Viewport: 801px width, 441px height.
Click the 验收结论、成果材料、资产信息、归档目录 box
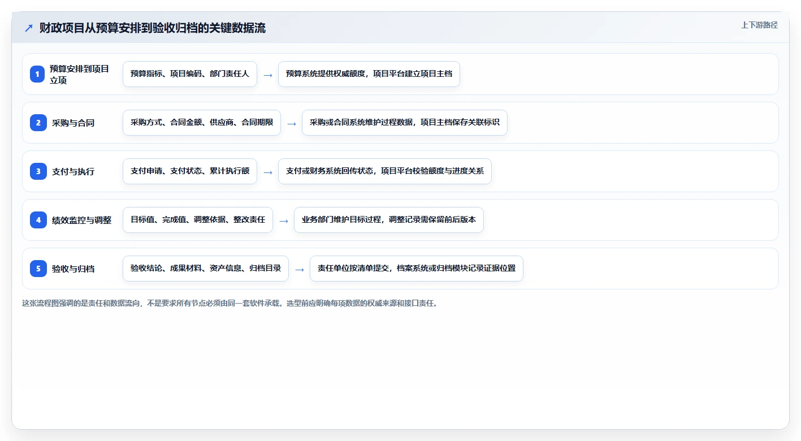[x=206, y=269]
